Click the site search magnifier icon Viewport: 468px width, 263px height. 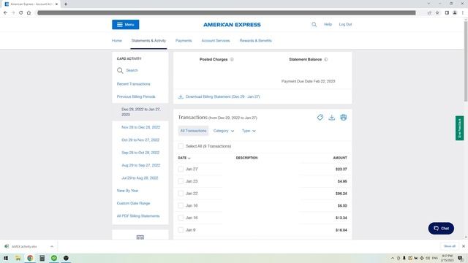point(314,24)
